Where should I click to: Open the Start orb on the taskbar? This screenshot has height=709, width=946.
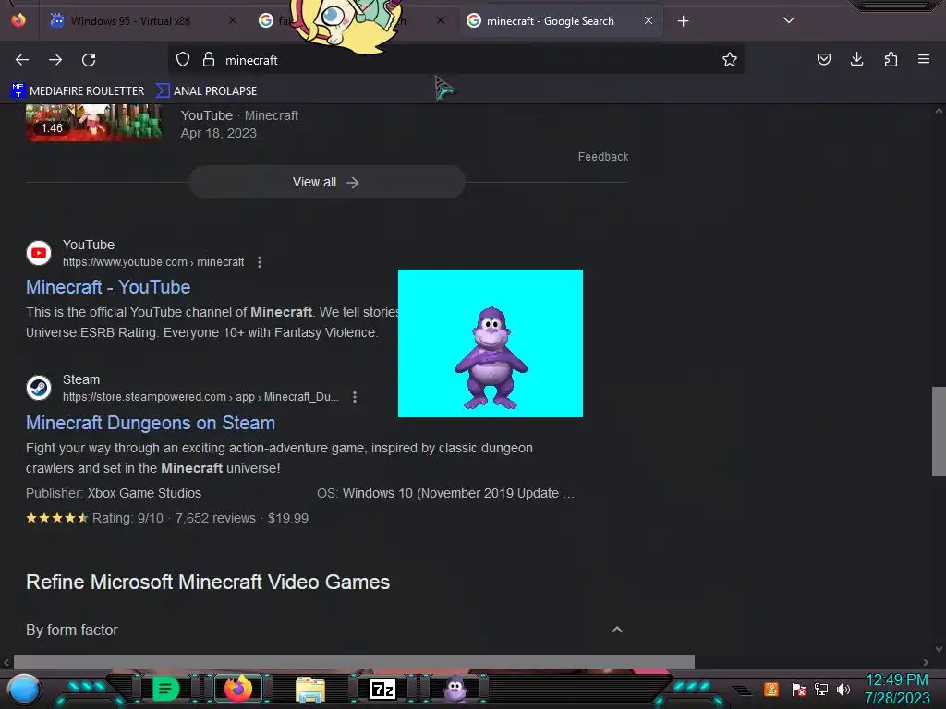[24, 689]
